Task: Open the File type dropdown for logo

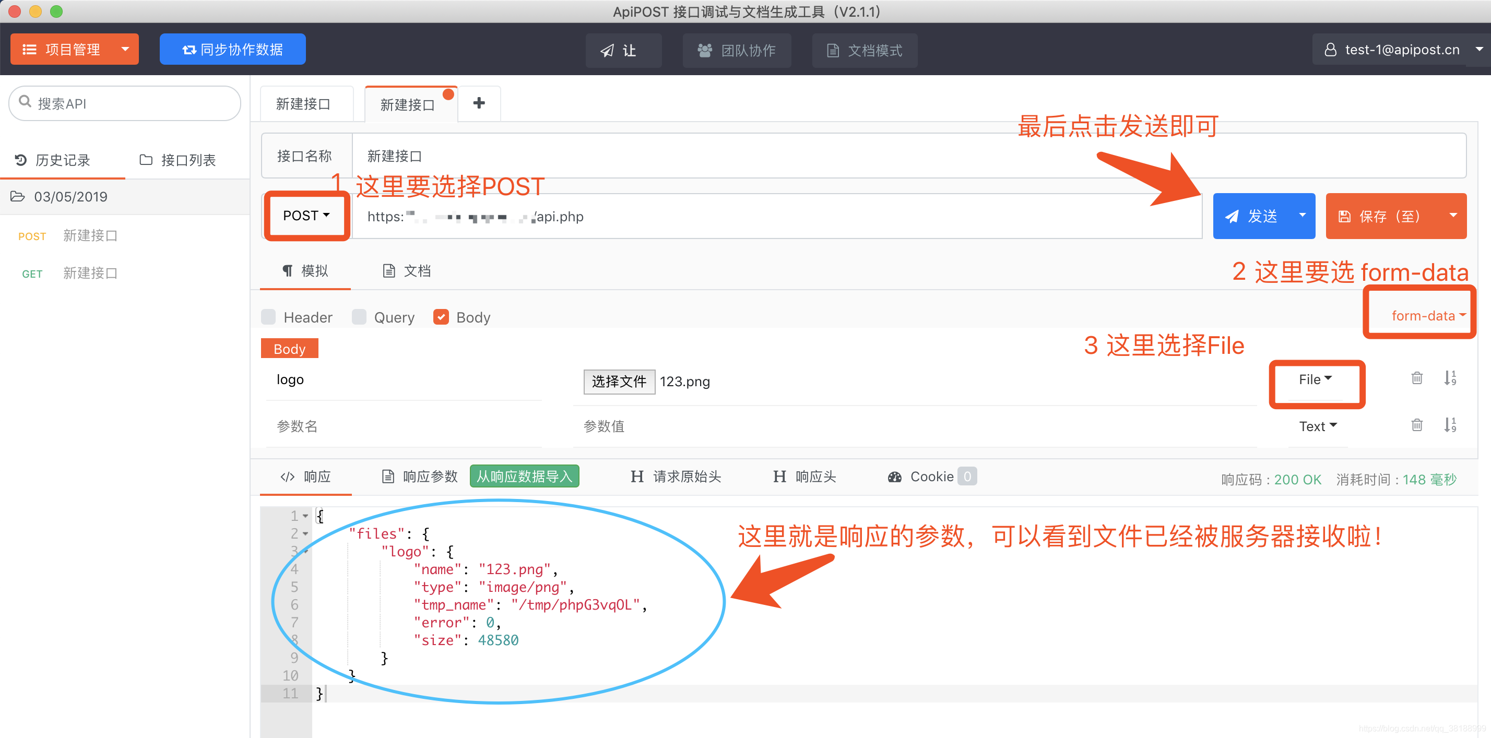Action: [1315, 380]
